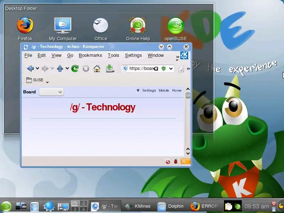Click the Konqueror window menu icon in title bar
The image size is (284, 213).
[26, 47]
